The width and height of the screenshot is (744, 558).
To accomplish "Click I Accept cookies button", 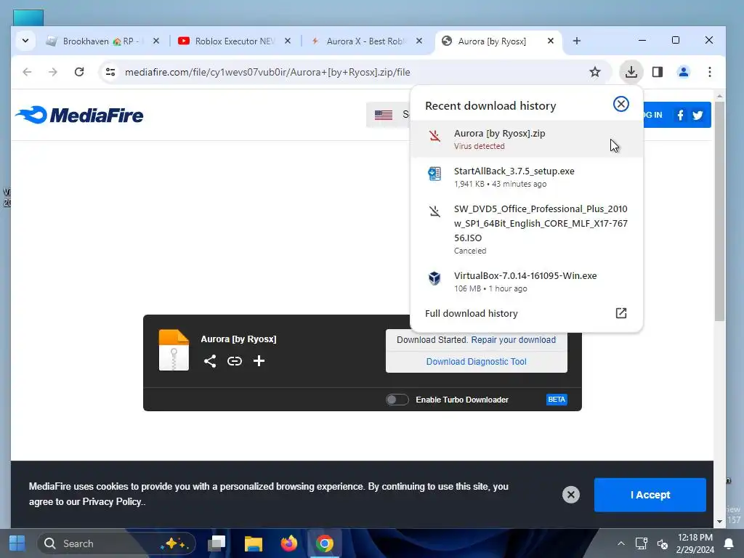I will tap(650, 495).
